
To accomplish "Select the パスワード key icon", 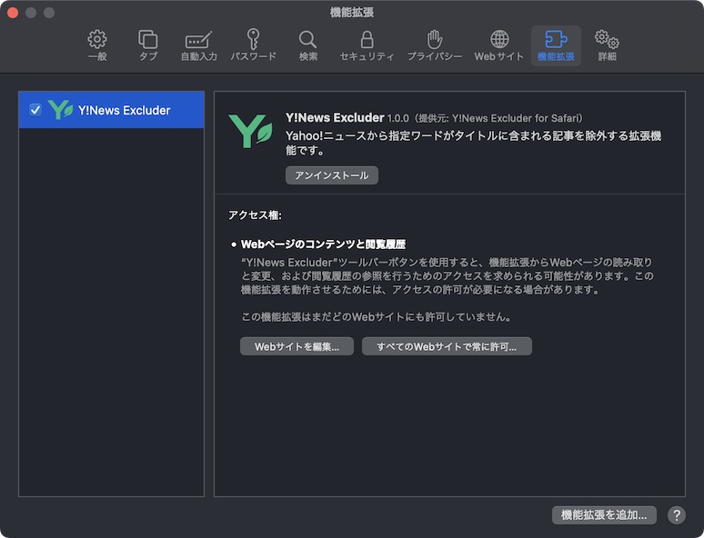I will (x=253, y=45).
